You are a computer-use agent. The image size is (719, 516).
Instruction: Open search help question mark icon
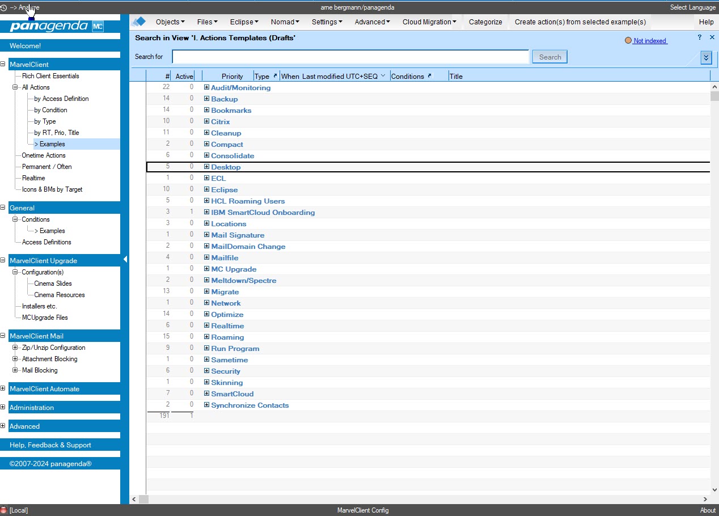pos(700,37)
